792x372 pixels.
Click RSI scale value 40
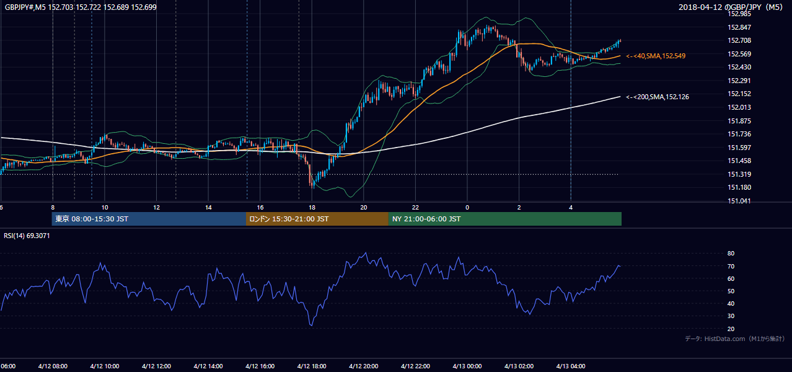731,304
